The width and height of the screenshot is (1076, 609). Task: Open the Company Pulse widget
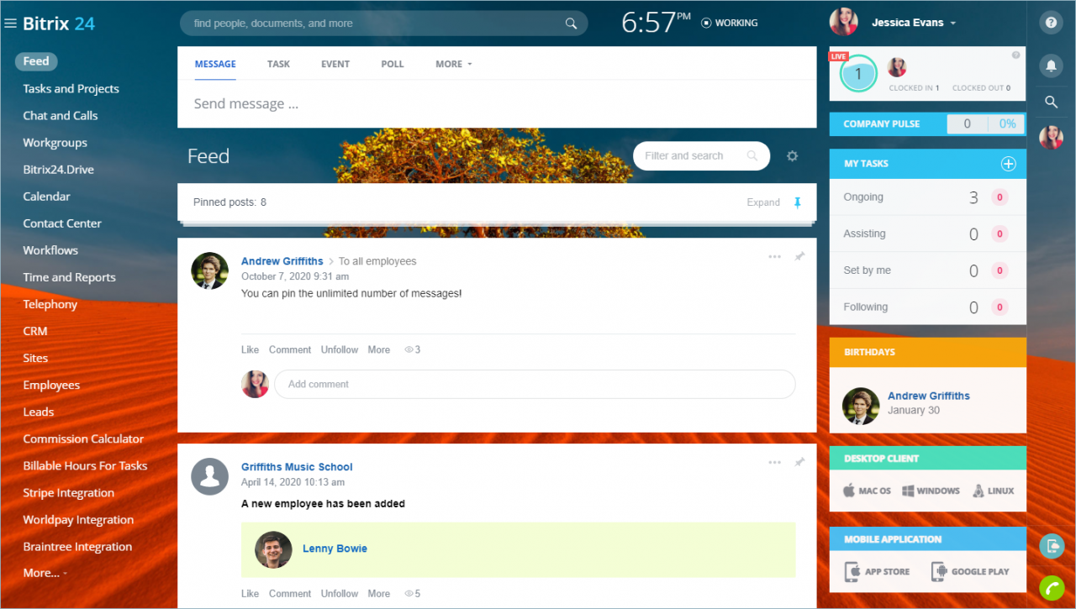tap(927, 123)
